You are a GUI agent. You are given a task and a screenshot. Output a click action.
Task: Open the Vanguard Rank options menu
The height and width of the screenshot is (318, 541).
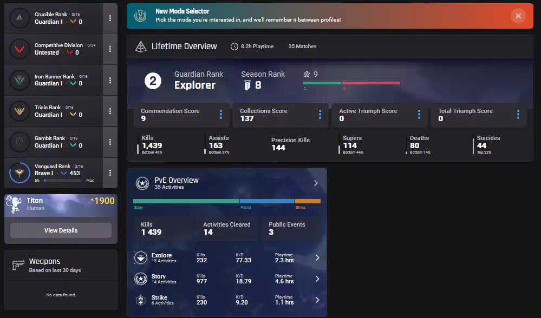pos(110,173)
